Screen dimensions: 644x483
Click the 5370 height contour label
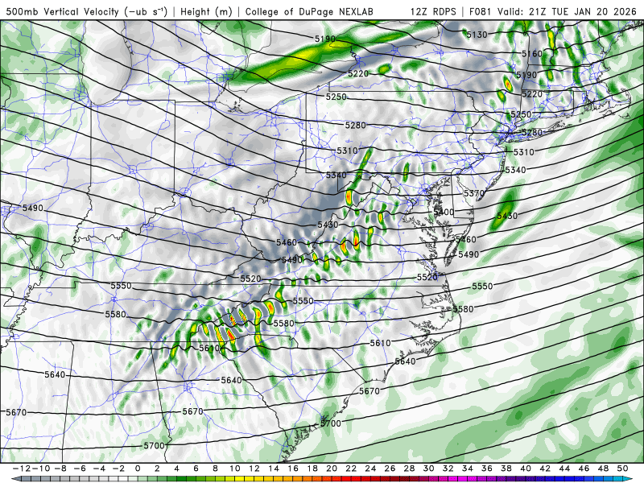pyautogui.click(x=474, y=193)
